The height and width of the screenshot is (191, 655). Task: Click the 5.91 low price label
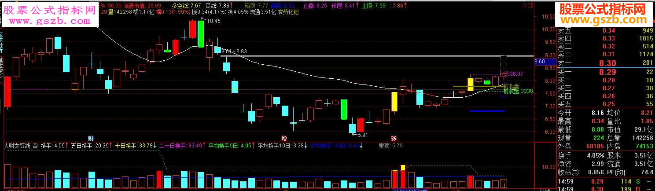[x=362, y=135]
